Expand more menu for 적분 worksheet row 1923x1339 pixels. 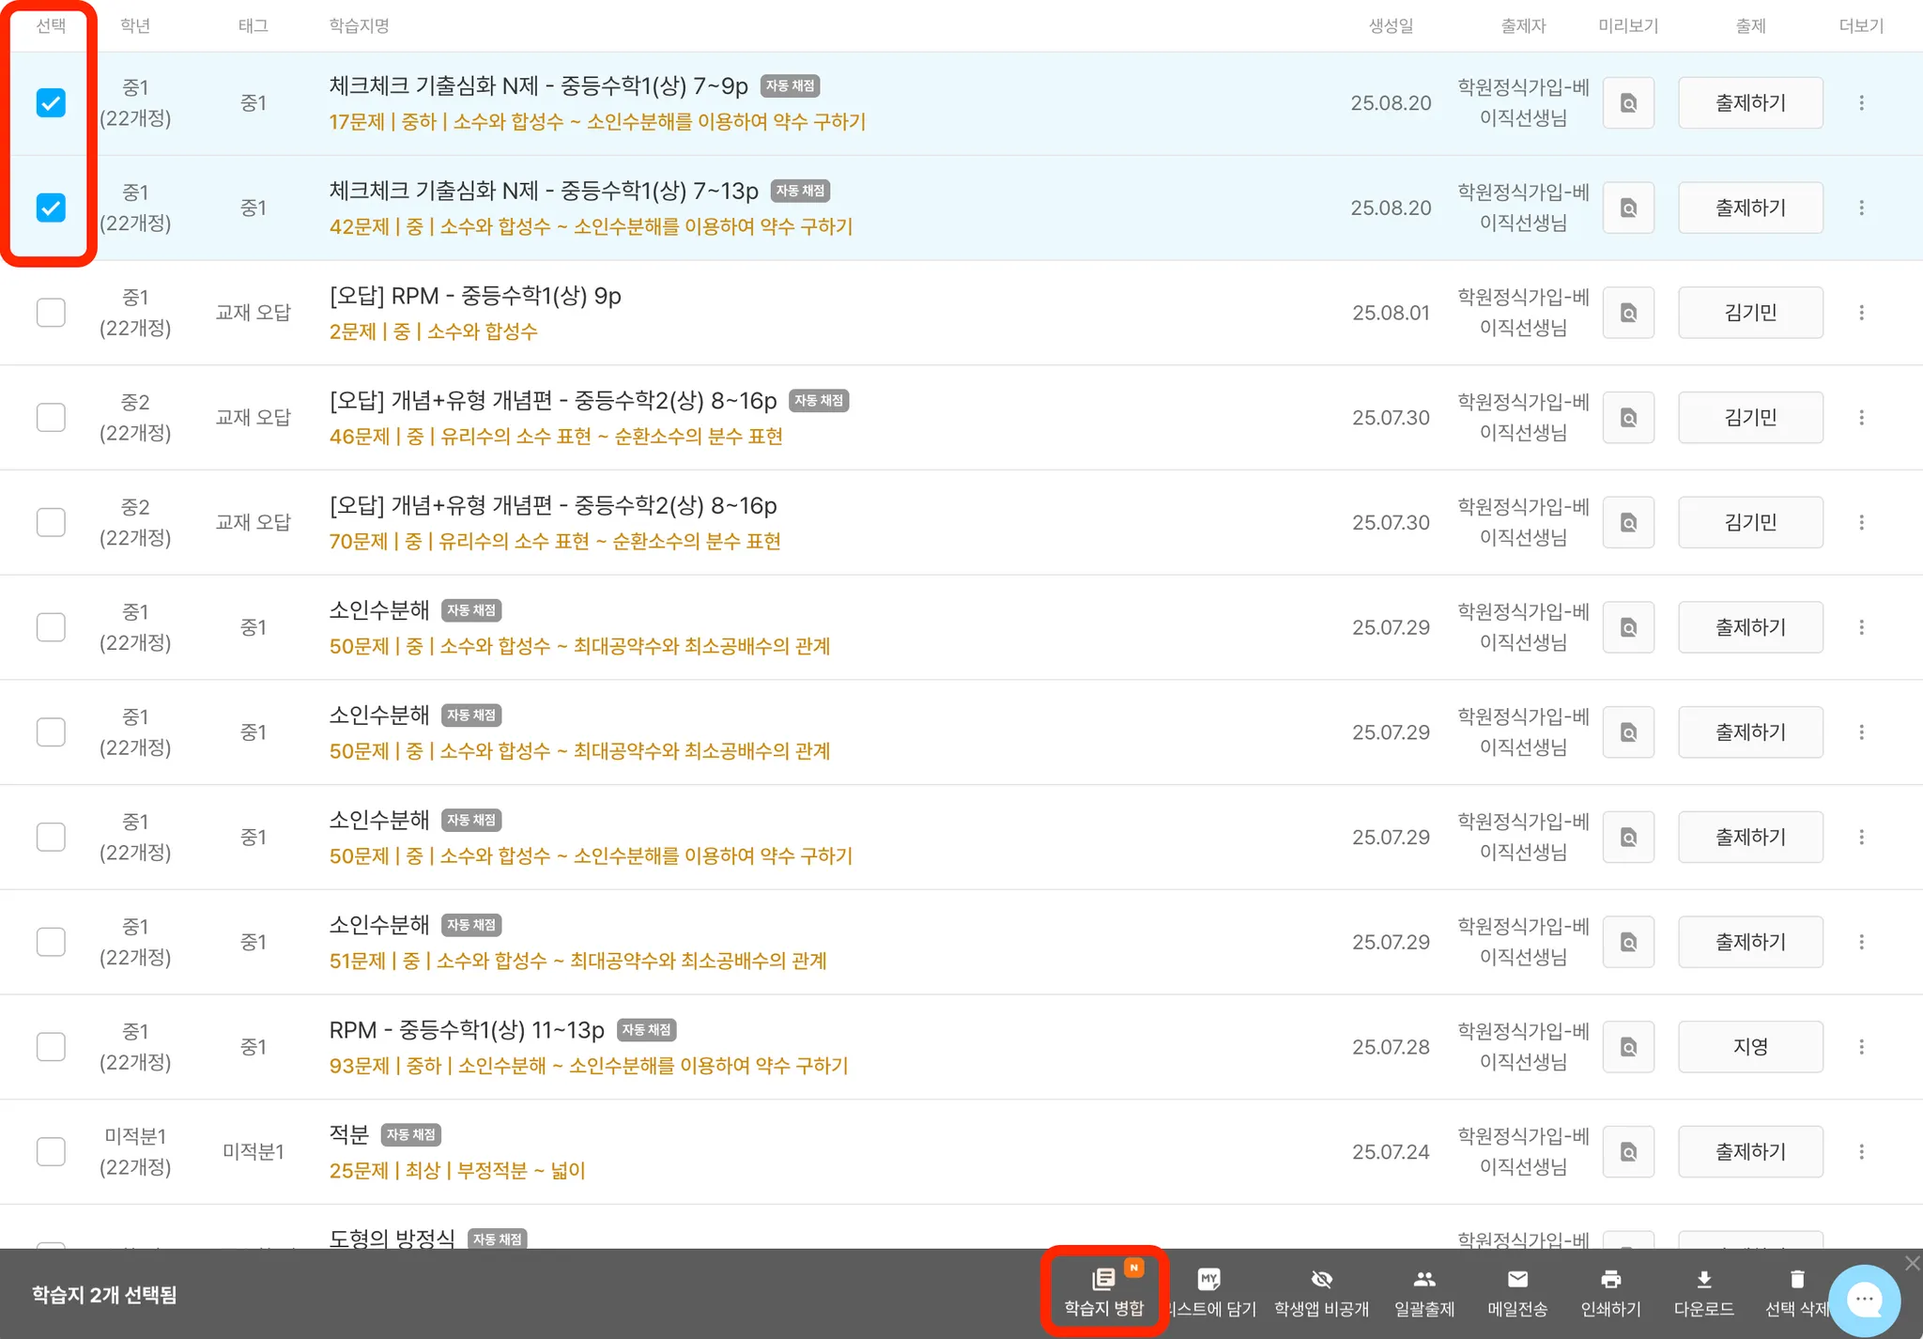[1861, 1151]
